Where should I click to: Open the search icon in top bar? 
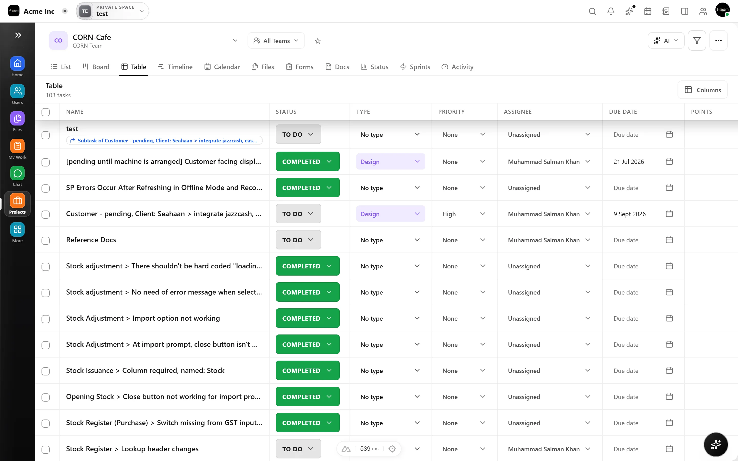[592, 11]
